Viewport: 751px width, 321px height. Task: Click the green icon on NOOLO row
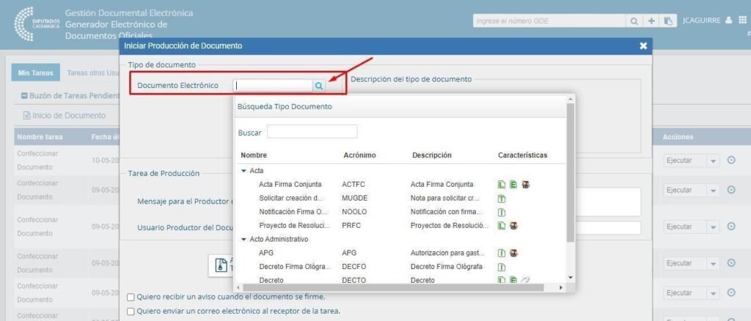(x=502, y=212)
